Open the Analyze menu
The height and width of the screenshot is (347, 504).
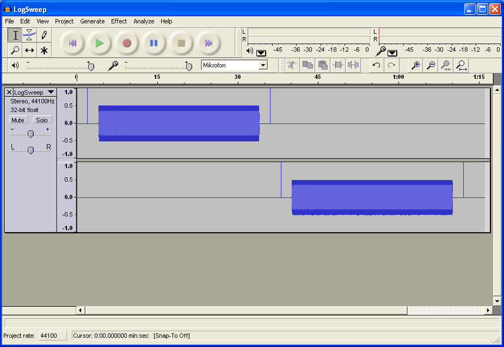click(144, 21)
